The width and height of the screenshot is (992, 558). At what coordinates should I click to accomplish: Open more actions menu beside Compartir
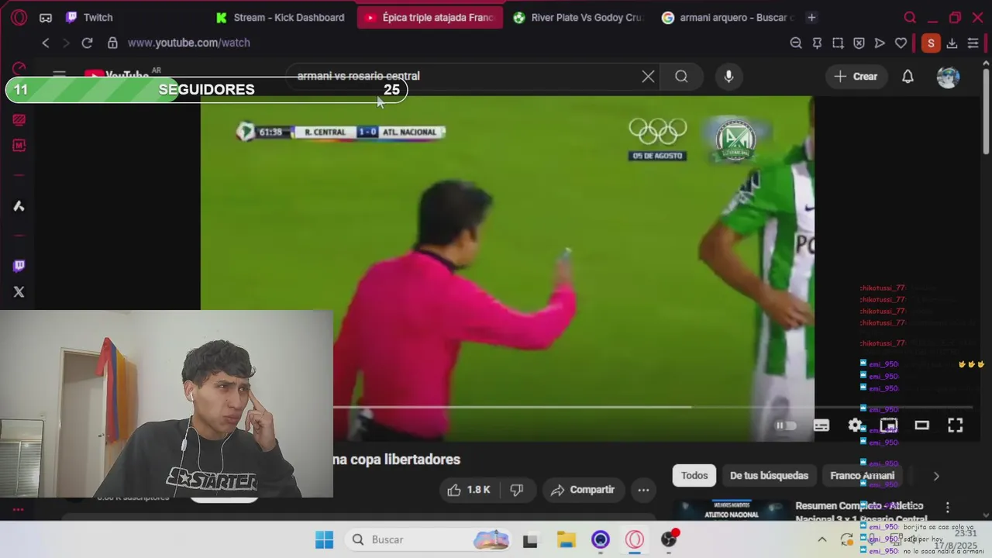click(643, 490)
